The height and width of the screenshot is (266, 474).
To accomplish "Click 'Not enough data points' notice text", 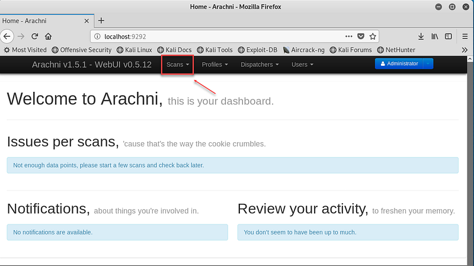I will click(108, 165).
